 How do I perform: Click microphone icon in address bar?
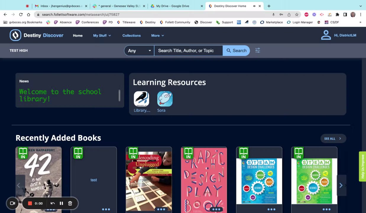click(x=273, y=14)
